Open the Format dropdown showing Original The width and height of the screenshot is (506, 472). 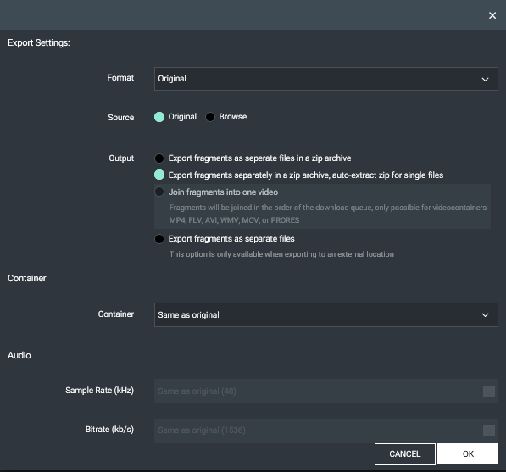coord(326,79)
